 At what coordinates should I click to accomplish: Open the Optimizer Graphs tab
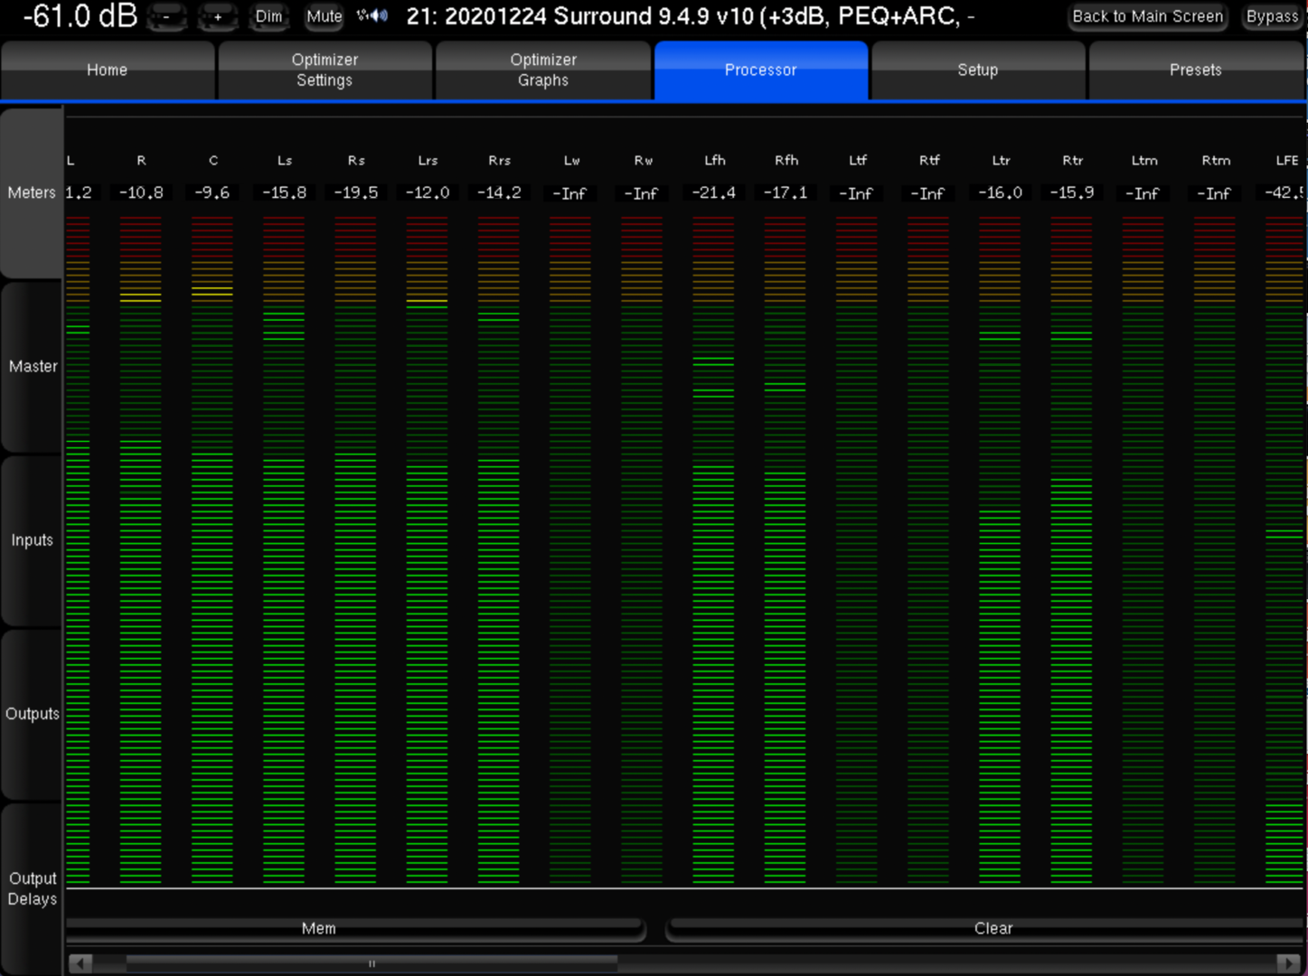tap(543, 70)
